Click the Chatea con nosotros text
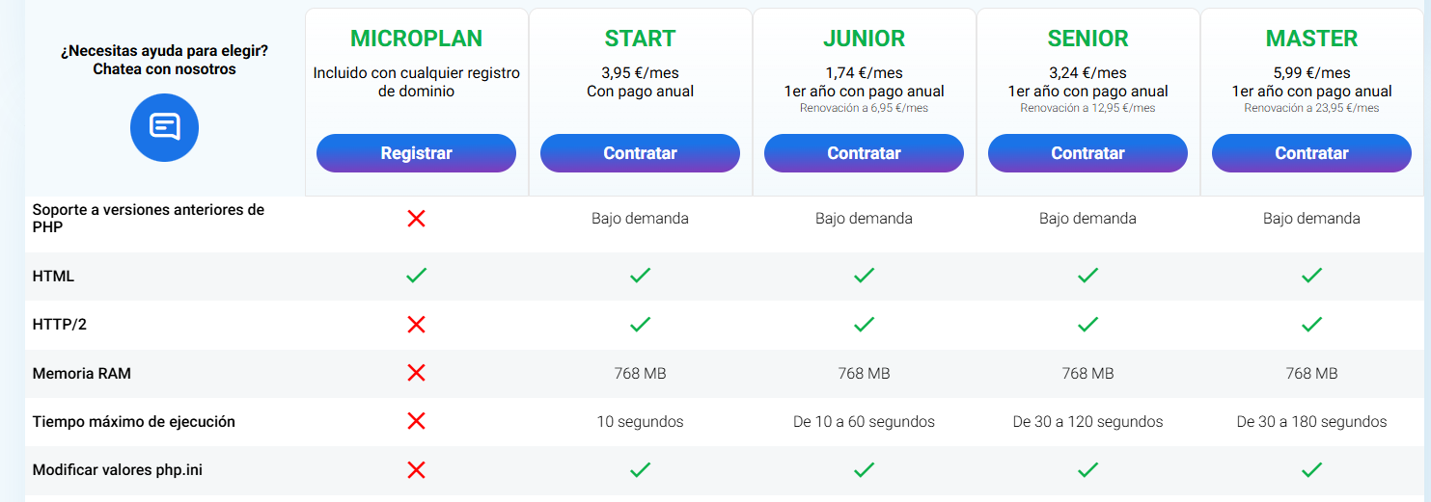The height and width of the screenshot is (502, 1431). (x=164, y=69)
